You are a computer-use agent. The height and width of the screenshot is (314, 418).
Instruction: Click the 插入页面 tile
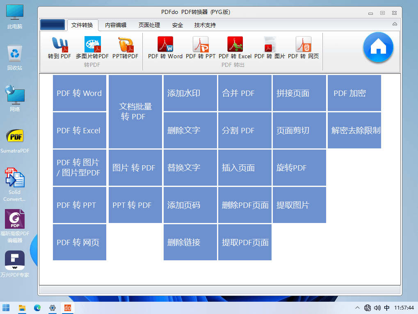(245, 168)
